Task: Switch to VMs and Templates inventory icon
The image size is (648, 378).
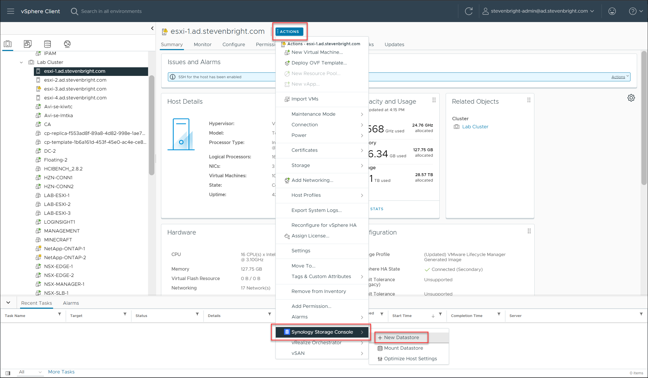Action: [28, 44]
